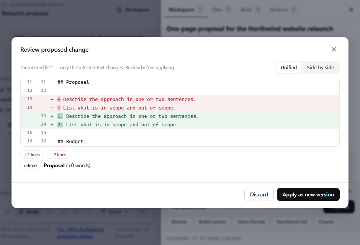The image size is (360, 245).
Task: Click the −2 lines badge
Action: point(58,155)
